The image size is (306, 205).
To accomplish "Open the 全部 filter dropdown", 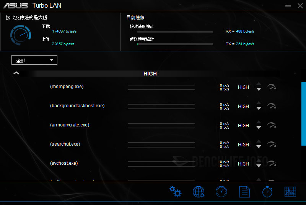I will 34,60.
